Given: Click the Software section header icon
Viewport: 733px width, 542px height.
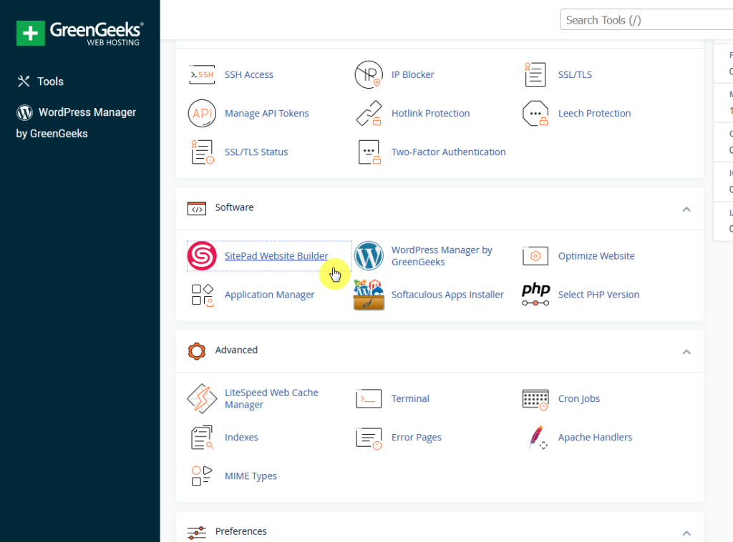Looking at the screenshot, I should click(197, 208).
